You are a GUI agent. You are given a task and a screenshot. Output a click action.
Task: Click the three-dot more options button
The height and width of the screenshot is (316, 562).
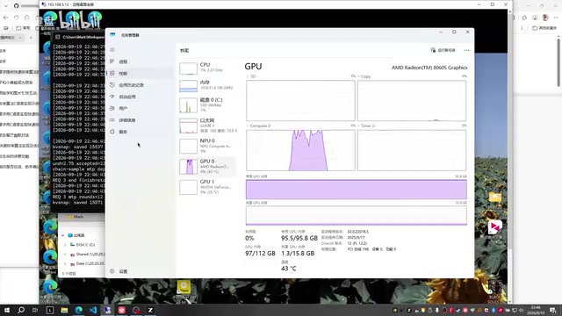click(466, 51)
